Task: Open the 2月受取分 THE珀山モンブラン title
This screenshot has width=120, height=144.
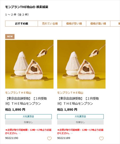Action: point(78,101)
